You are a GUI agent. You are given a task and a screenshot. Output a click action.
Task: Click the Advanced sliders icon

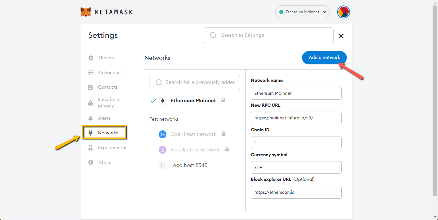91,72
